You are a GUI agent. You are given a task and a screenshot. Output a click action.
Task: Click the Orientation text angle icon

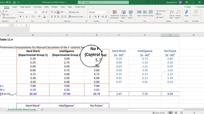[x=62, y=12]
